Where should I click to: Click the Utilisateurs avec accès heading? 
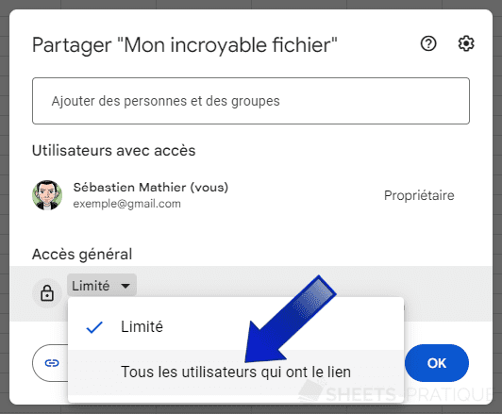click(x=113, y=150)
